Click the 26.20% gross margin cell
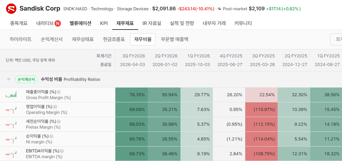342x161 pixels. pos(229,95)
